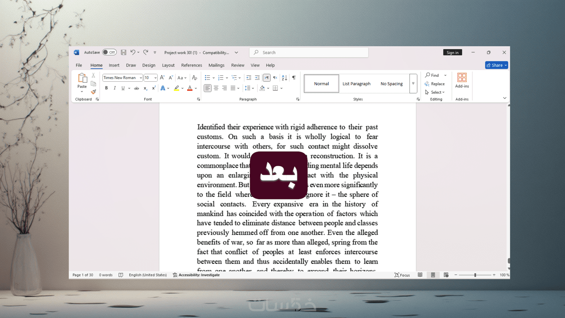Screen dimensions: 565x318
Task: Toggle the AutoSave switch
Action: point(109,52)
